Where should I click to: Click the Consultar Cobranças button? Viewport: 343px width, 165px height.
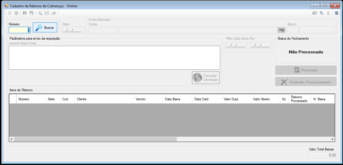pyautogui.click(x=206, y=78)
